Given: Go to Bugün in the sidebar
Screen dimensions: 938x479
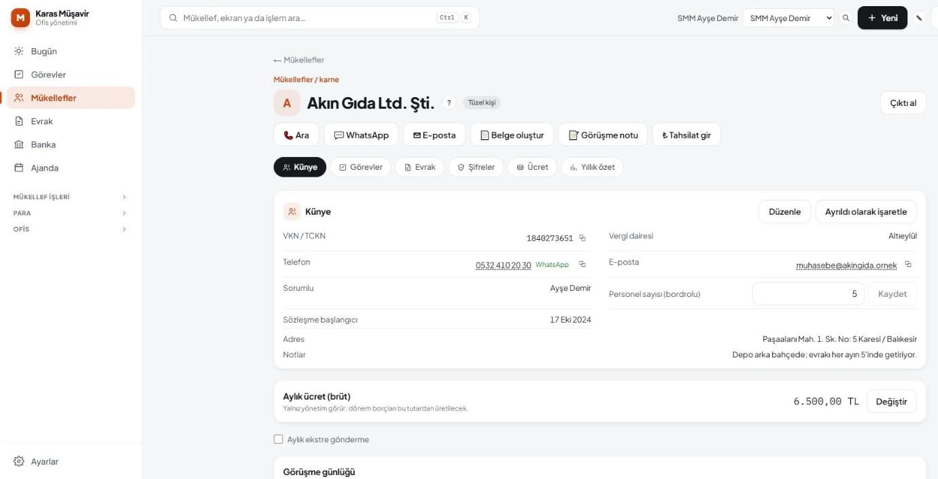Looking at the screenshot, I should pyautogui.click(x=71, y=51).
